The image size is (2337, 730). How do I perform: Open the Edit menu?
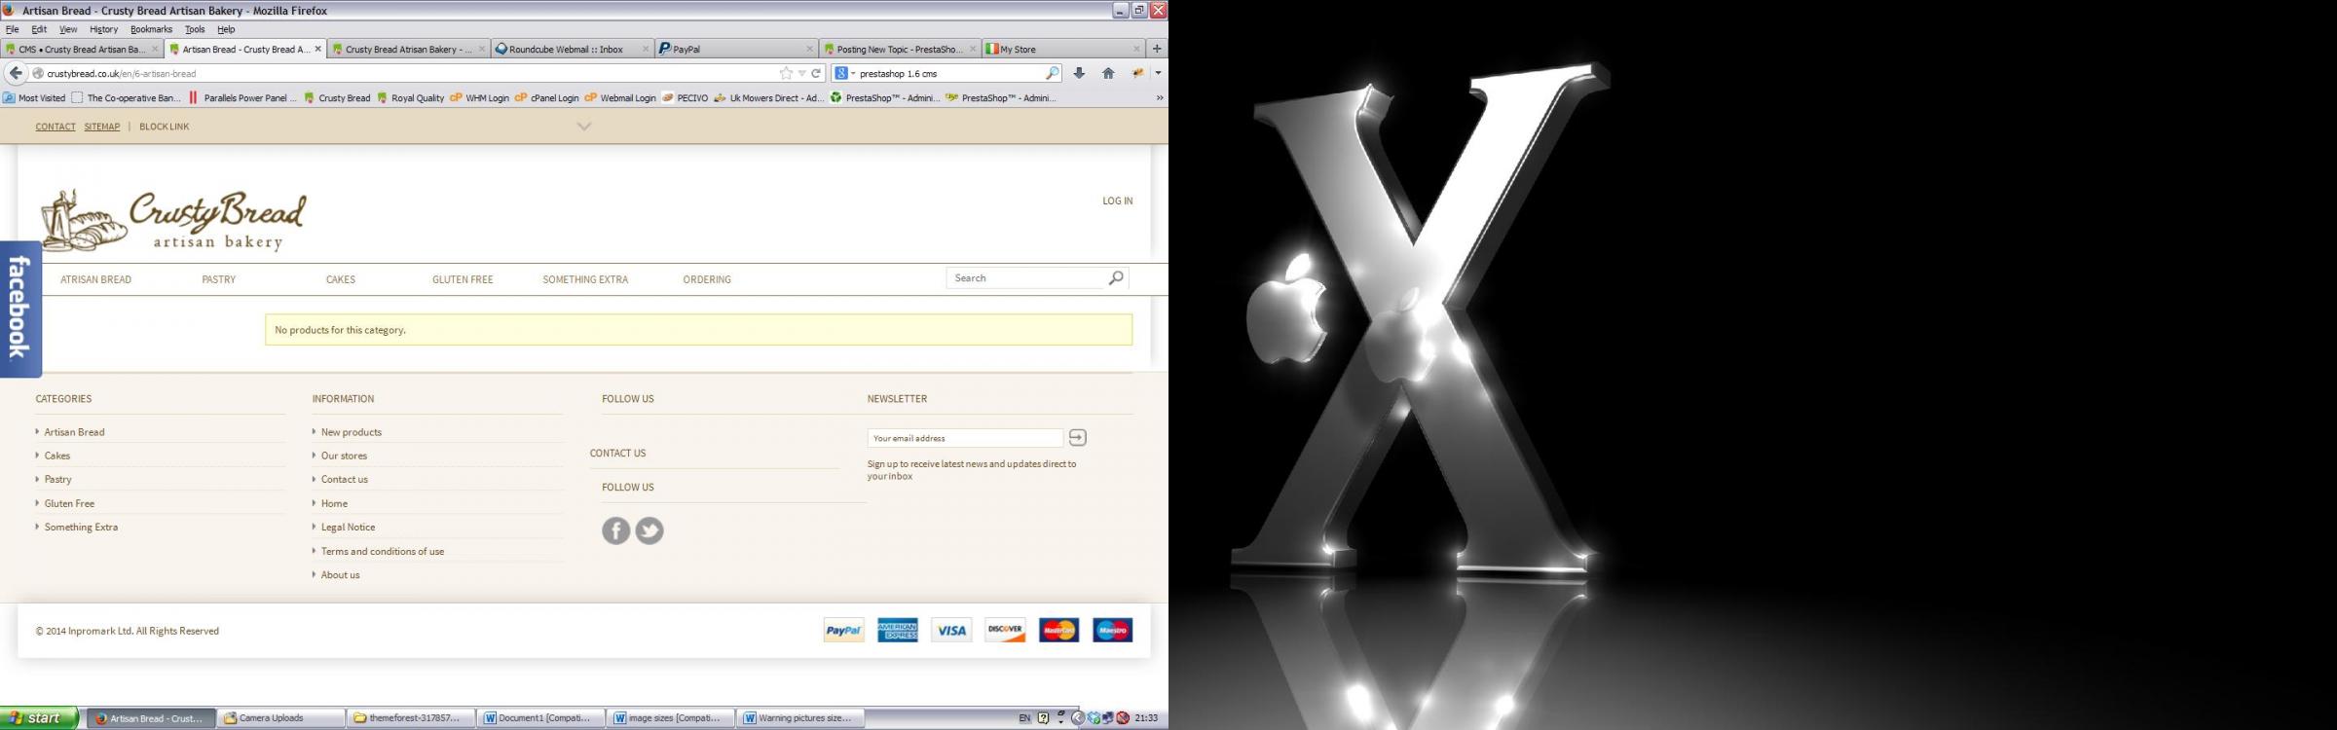click(x=39, y=29)
